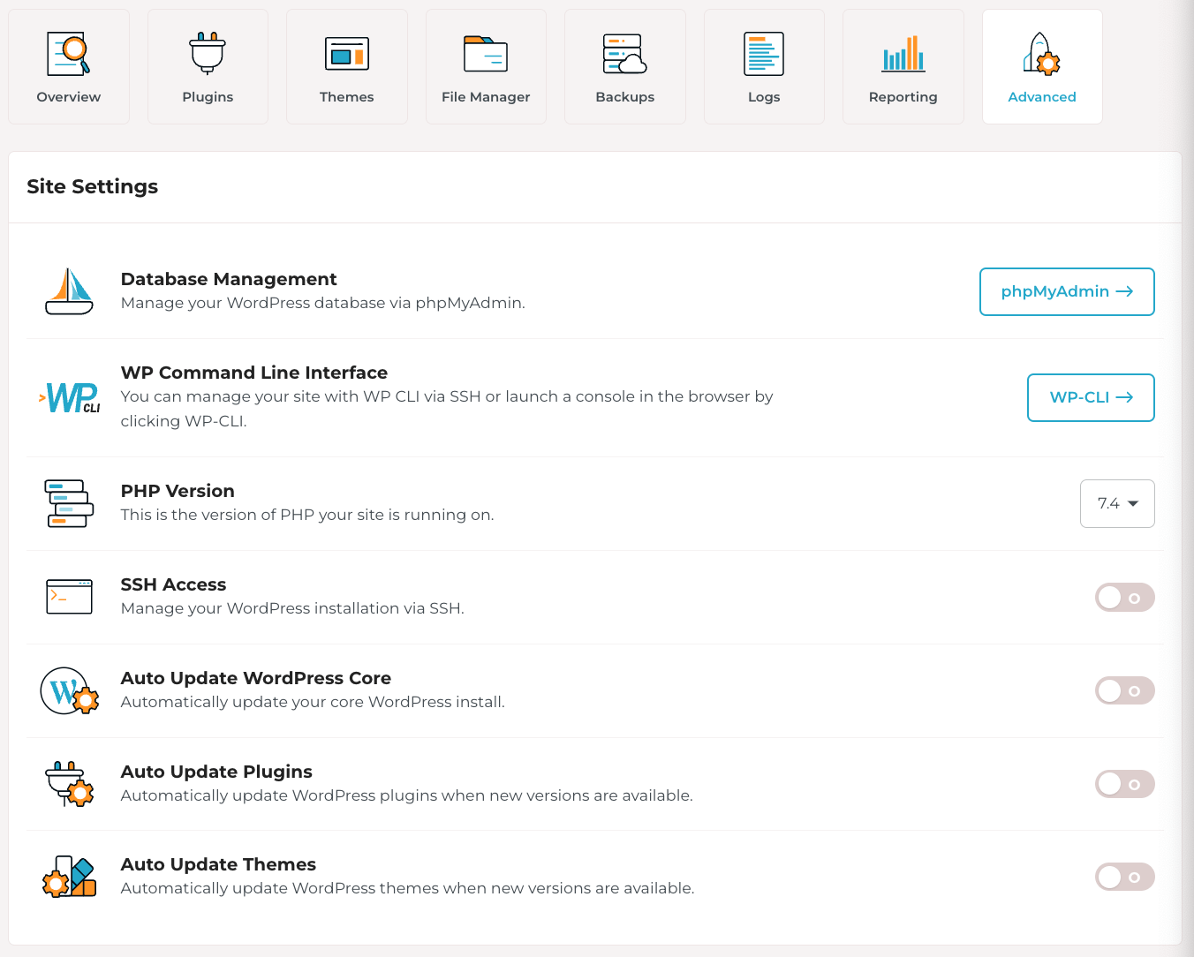Click the Site Settings heading
This screenshot has width=1194, height=957.
93,187
